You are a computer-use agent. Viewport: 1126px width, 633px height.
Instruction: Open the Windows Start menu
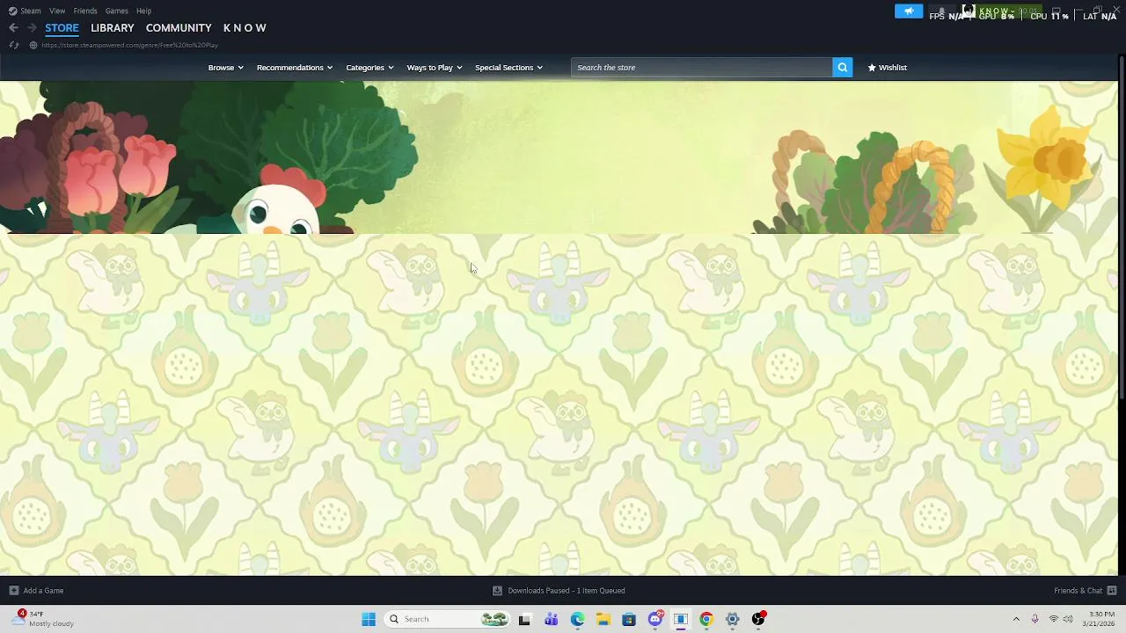[x=369, y=619]
